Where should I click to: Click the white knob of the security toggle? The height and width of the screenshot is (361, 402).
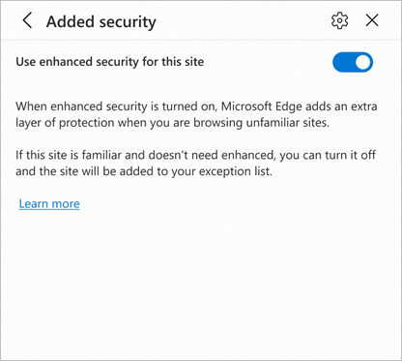(x=363, y=62)
